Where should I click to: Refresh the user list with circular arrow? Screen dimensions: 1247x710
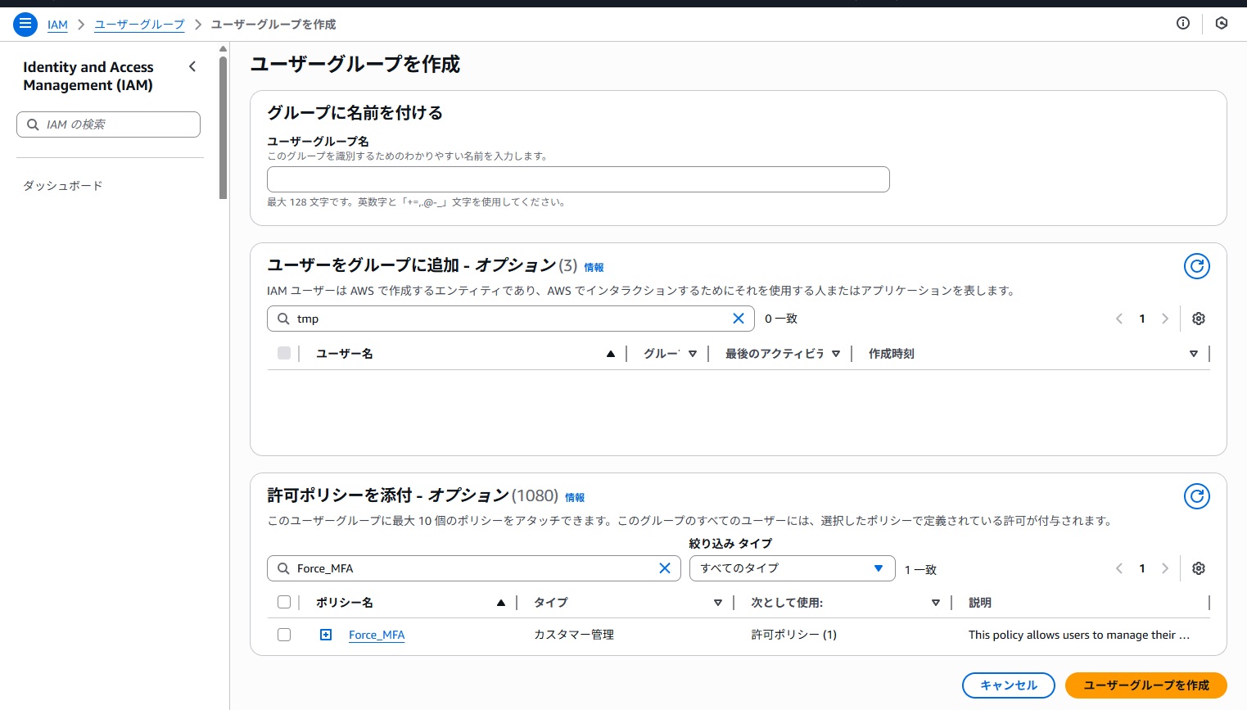click(1196, 266)
